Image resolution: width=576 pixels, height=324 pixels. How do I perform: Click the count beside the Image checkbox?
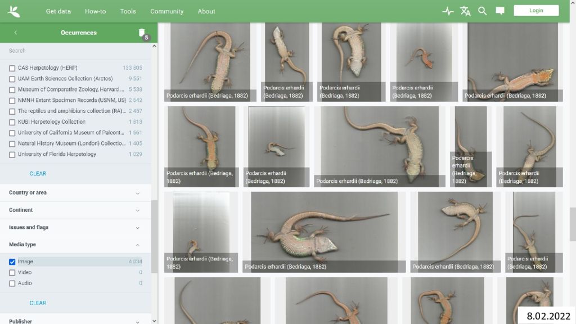tap(135, 262)
